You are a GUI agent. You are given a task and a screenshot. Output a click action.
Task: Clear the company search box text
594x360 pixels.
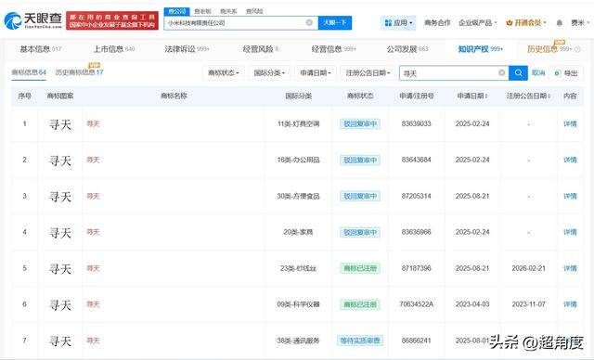[x=309, y=22]
